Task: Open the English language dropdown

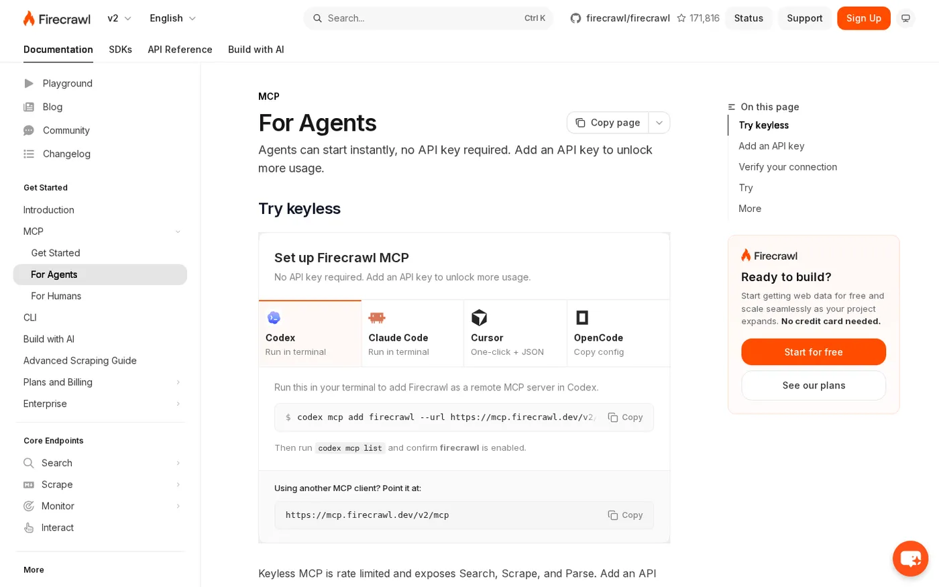Action: 173,18
